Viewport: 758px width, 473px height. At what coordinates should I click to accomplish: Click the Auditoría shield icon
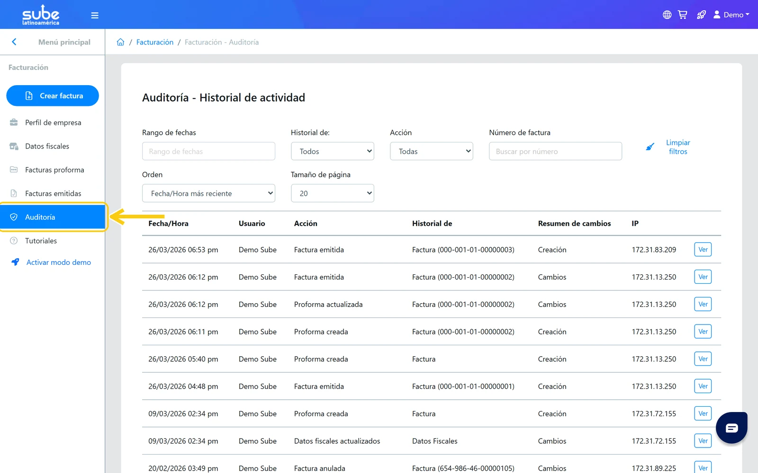point(14,217)
